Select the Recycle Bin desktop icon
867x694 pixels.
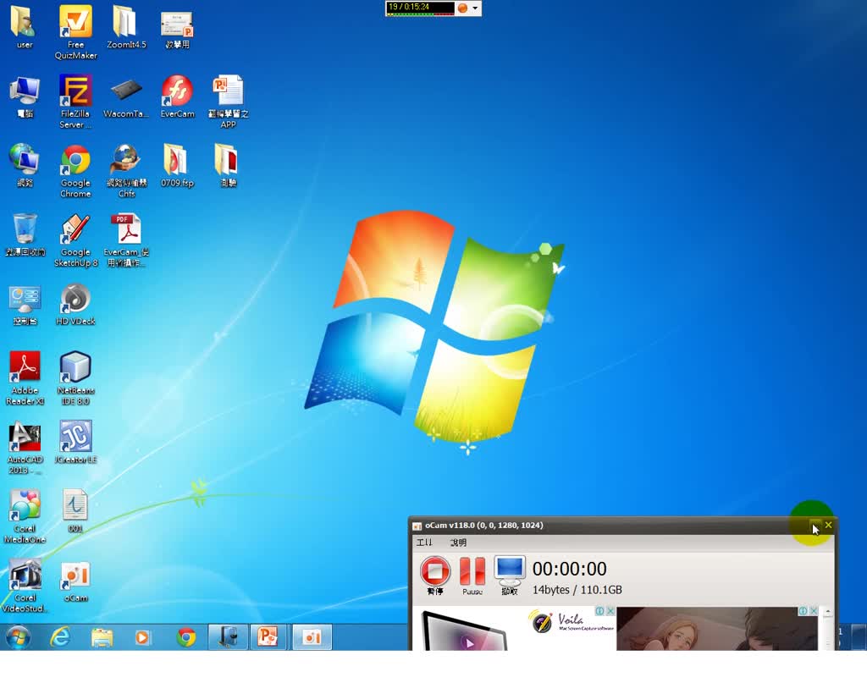(25, 234)
